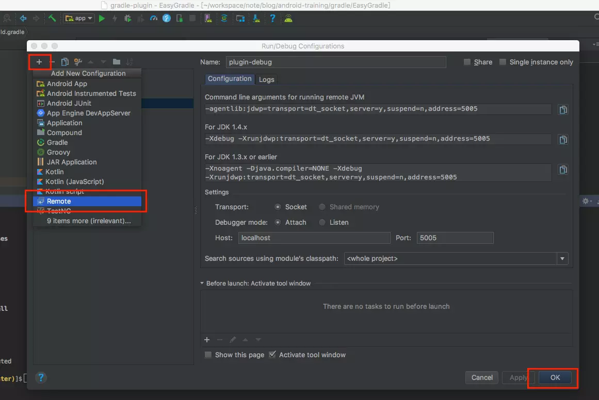Expand 9 items more (irrelevant)
The image size is (599, 400).
click(x=89, y=221)
